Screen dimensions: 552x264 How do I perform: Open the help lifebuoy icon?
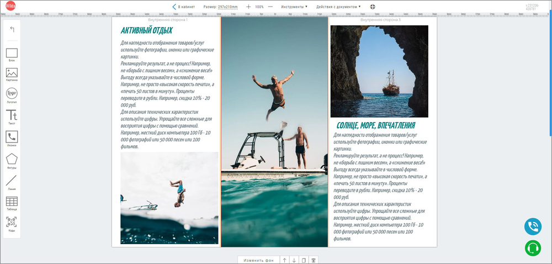pyautogui.click(x=373, y=7)
